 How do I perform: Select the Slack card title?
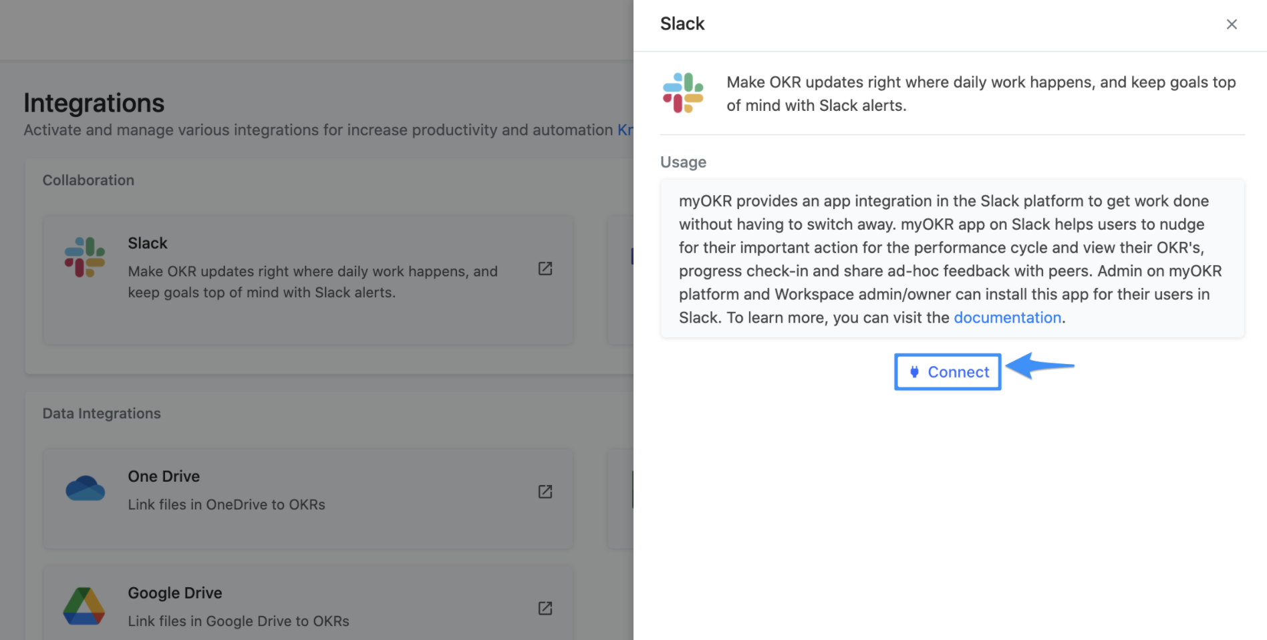pyautogui.click(x=148, y=243)
